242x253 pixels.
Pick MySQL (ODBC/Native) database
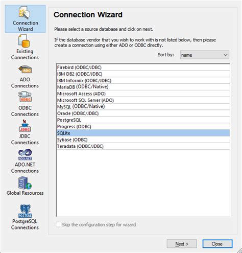pos(143,107)
